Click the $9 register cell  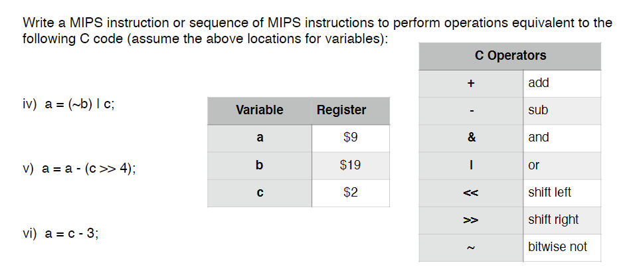[x=351, y=138]
